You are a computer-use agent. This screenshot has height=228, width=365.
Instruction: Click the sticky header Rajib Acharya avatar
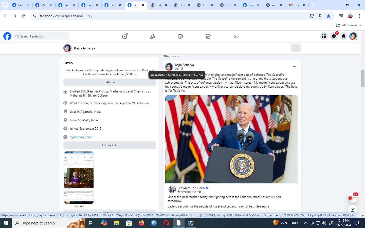tap(67, 48)
